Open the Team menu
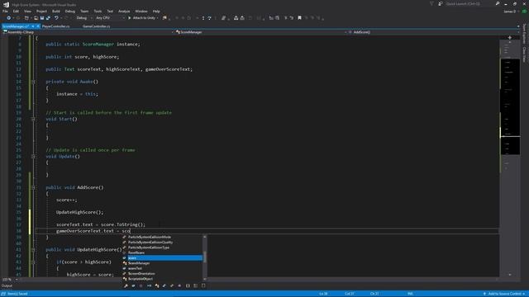529x297 pixels. (84, 11)
